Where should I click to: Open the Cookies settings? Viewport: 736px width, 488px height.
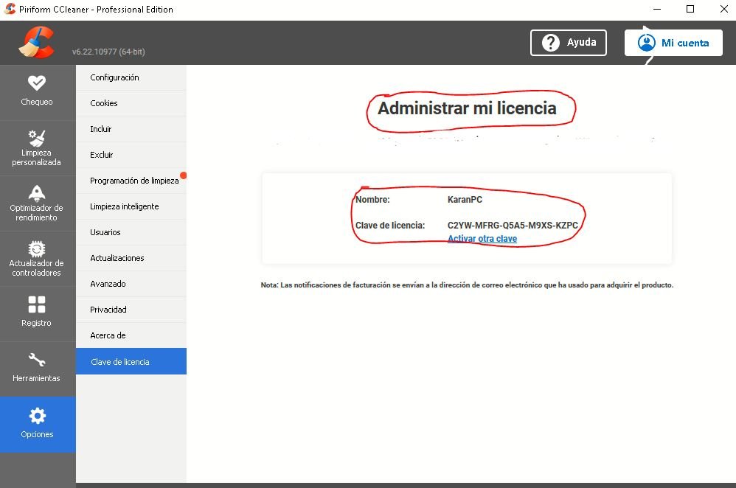[x=103, y=103]
